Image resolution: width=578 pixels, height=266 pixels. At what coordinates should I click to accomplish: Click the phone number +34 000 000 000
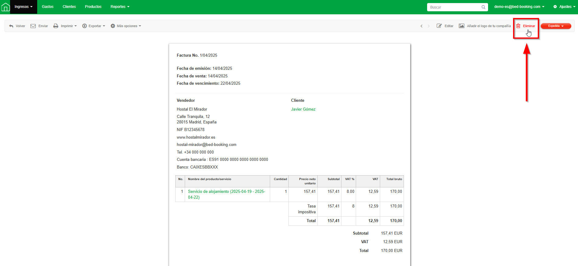click(x=199, y=152)
